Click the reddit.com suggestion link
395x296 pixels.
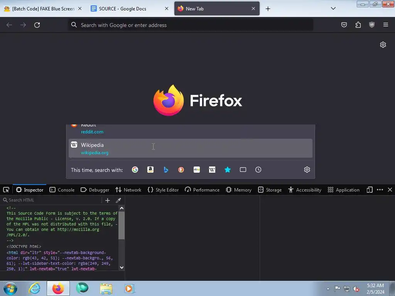[92, 132]
